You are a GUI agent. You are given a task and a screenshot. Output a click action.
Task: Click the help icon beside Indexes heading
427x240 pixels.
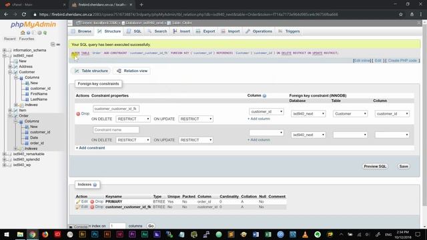point(95,185)
